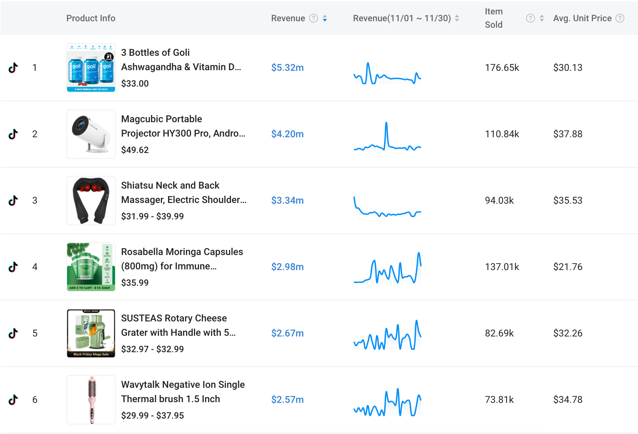Click the 137.01k items sold value
The height and width of the screenshot is (434, 638).
[502, 267]
